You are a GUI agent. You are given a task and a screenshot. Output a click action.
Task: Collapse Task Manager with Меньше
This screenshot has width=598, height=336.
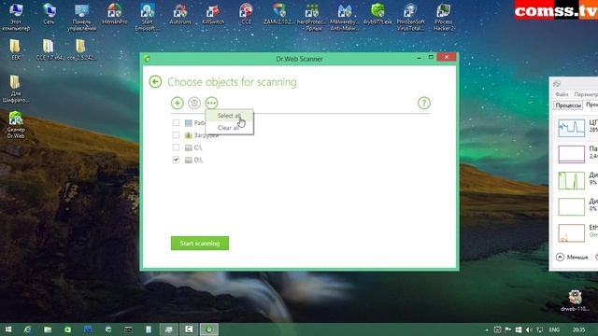(x=572, y=258)
